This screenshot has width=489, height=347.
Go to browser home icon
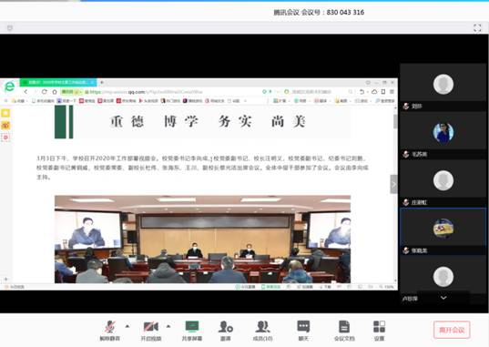point(55,92)
